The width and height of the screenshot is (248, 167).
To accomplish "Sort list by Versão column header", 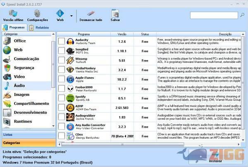I will click(x=122, y=34).
